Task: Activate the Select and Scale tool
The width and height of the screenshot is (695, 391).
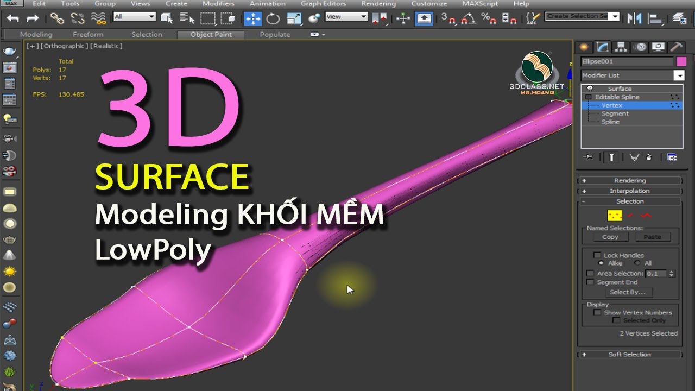Action: [294, 18]
